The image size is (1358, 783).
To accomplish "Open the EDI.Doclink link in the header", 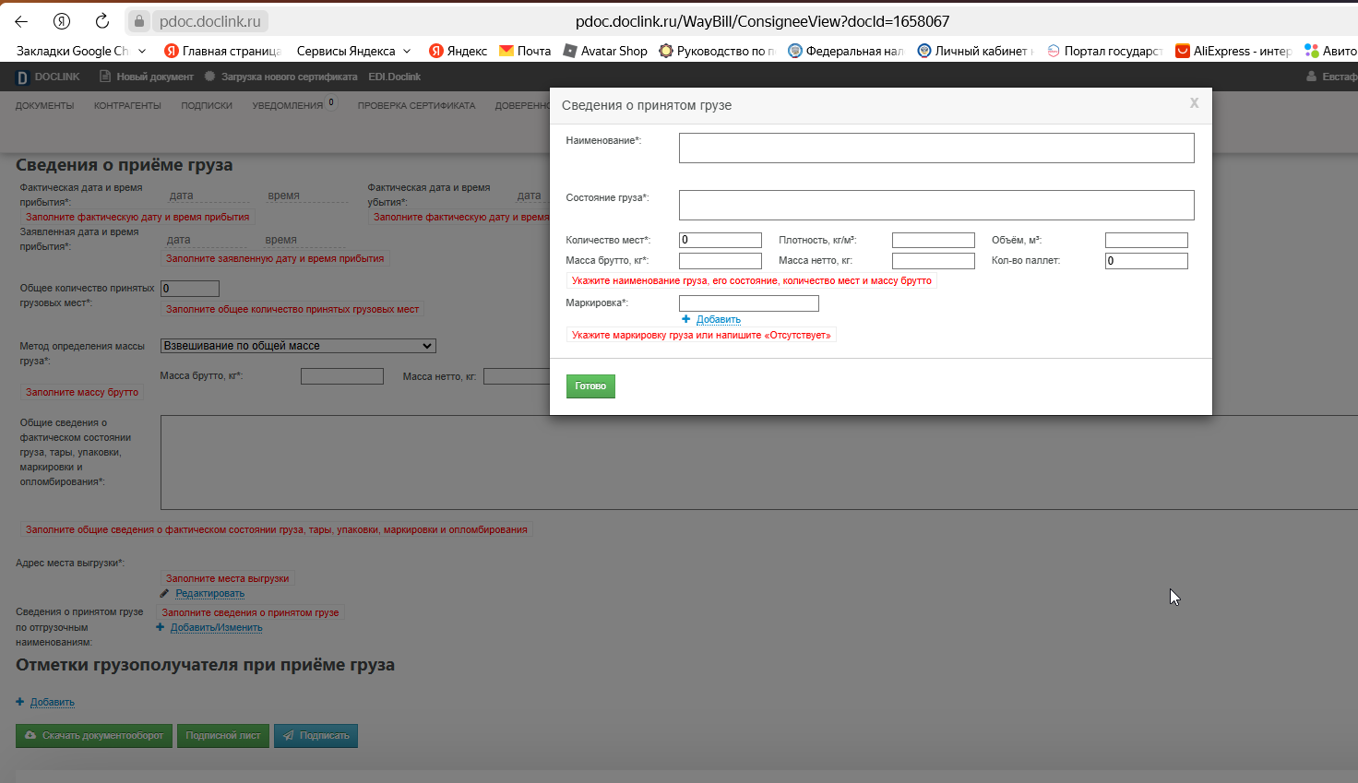I will click(394, 77).
